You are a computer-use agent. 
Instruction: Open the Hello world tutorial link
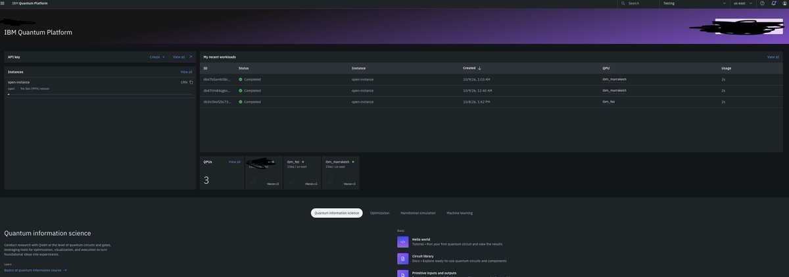(421, 239)
